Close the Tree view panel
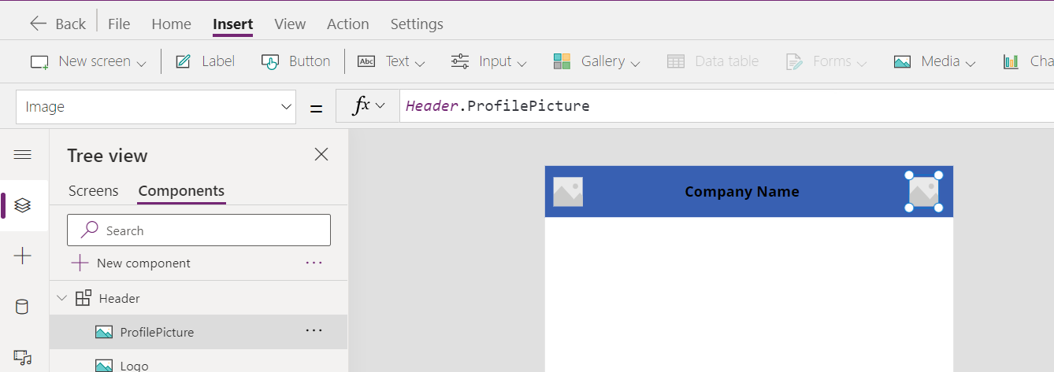 pos(321,154)
